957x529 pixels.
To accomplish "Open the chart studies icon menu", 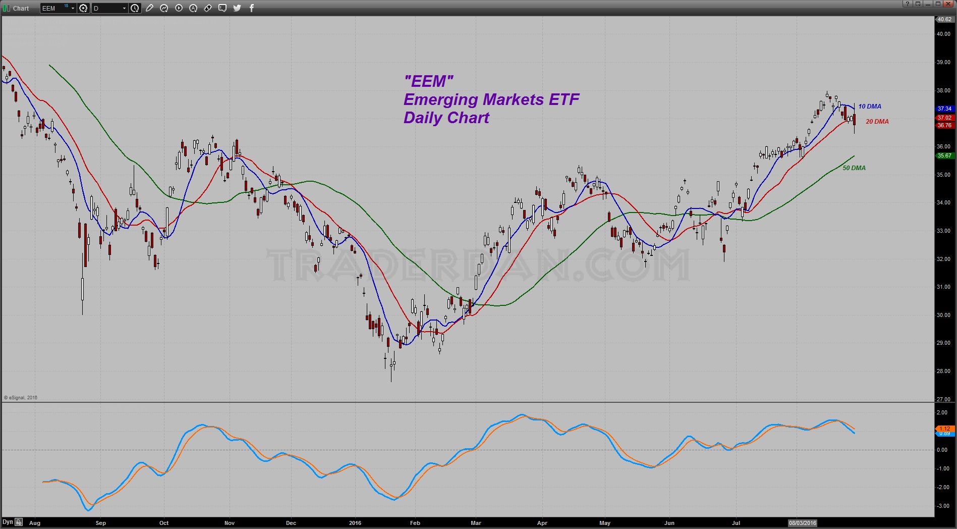I will 164,8.
